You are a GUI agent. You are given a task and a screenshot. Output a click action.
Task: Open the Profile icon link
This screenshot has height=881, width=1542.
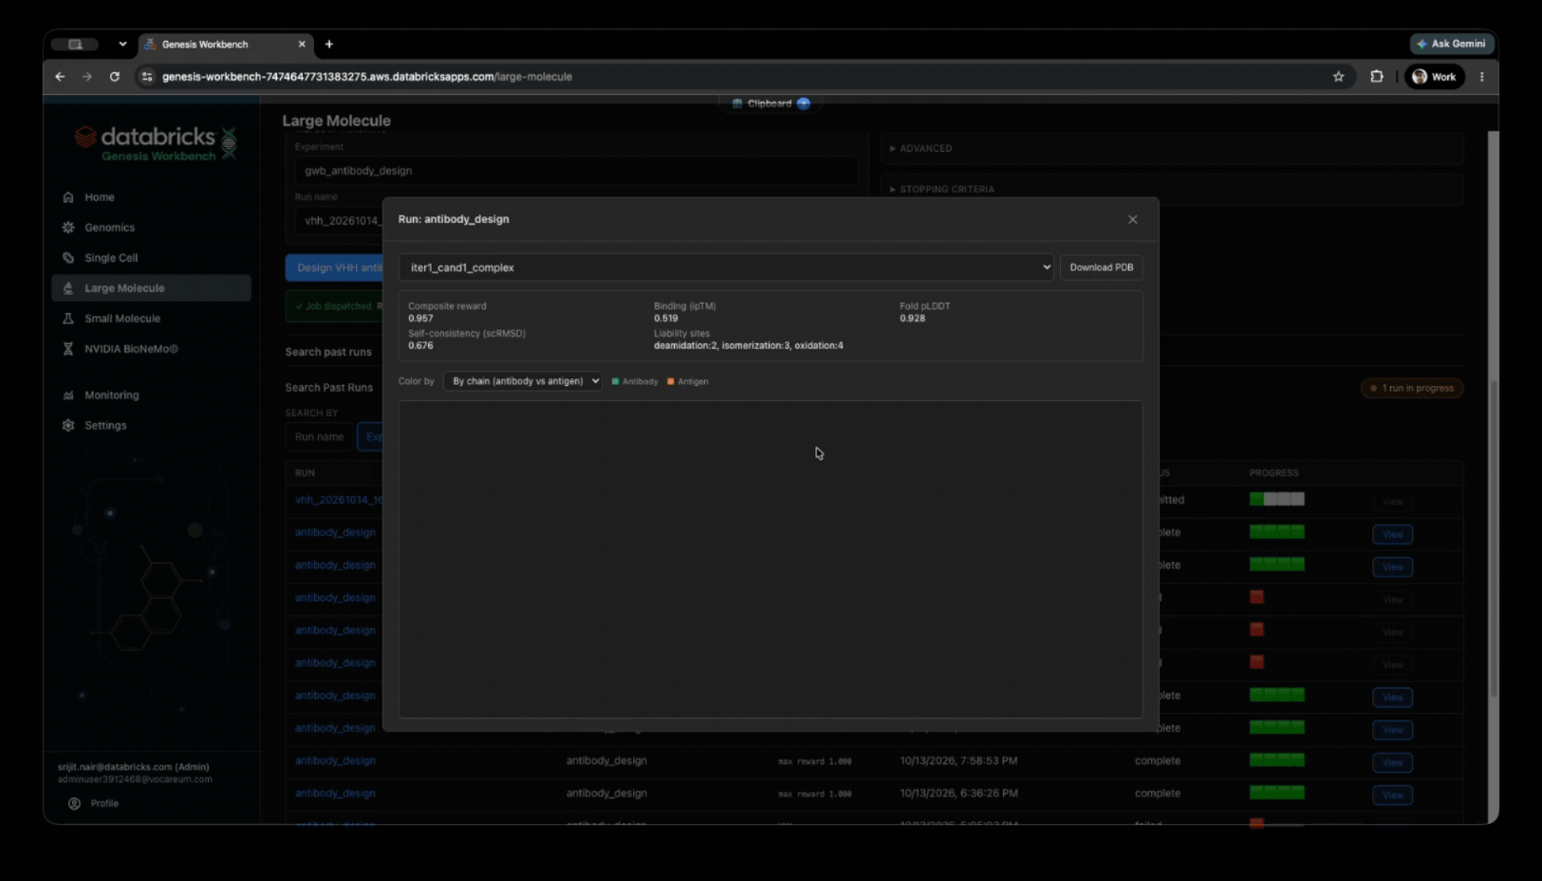[x=93, y=803]
